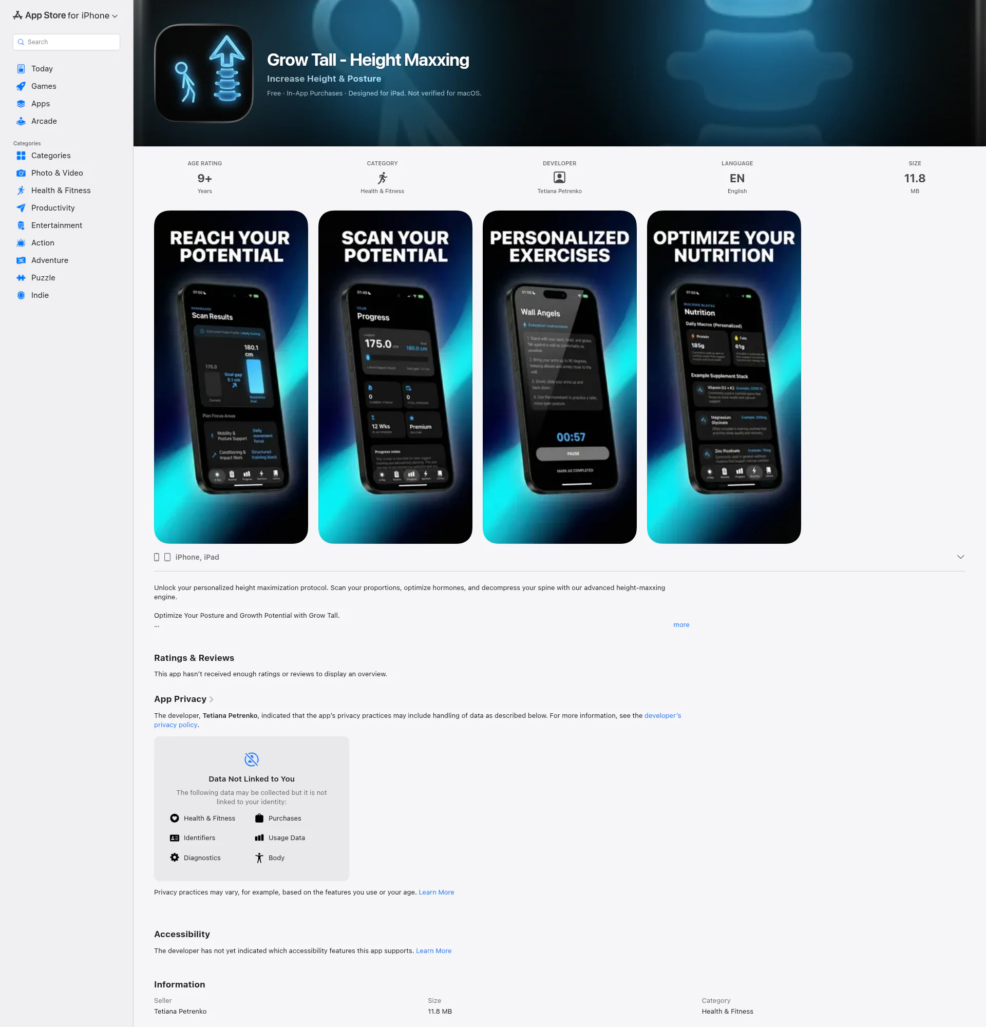The width and height of the screenshot is (986, 1027).
Task: Click the Apps stack icon
Action: [x=21, y=104]
